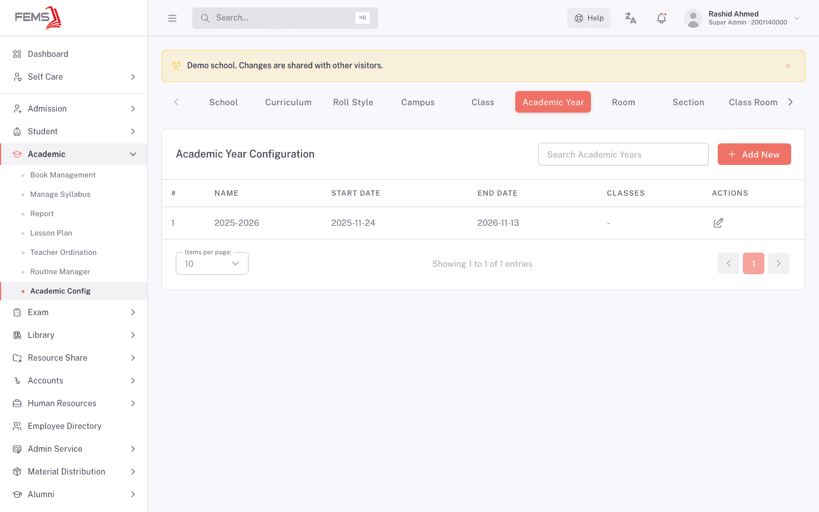Viewport: 819px width, 512px height.
Task: Switch to the Curriculum tab
Action: tap(288, 102)
